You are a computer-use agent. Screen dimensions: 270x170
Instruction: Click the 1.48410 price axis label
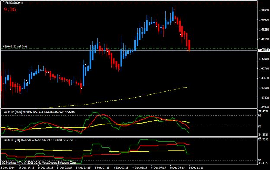(x=264, y=20)
